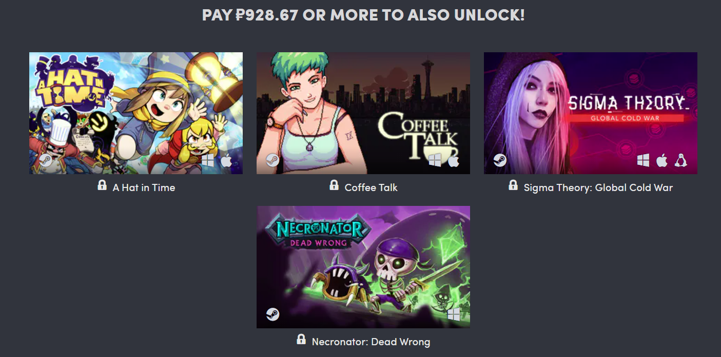Click the Windows icon on Sigma Theory
Image resolution: width=721 pixels, height=357 pixels.
[x=644, y=160]
